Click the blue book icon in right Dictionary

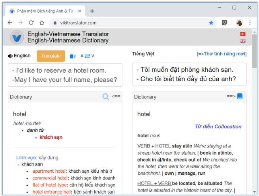click(x=240, y=96)
